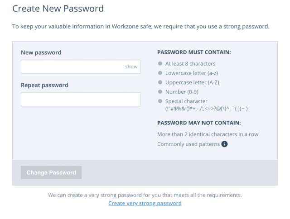The image size is (290, 219).
Task: Click the Repeat password label
Action: [44, 86]
